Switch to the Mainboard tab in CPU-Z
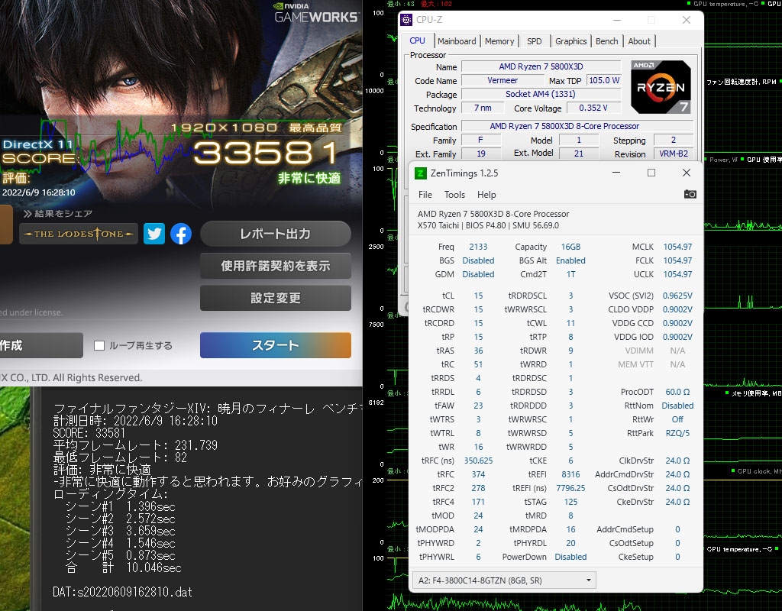This screenshot has width=782, height=611. pos(457,41)
